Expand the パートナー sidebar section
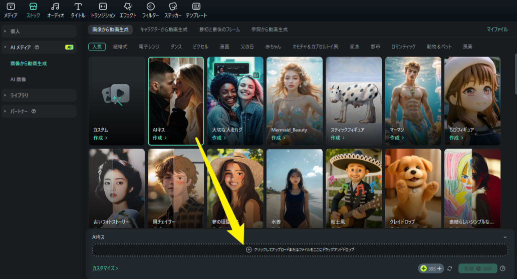Viewport: 517px width, 279px height. pyautogui.click(x=39, y=111)
